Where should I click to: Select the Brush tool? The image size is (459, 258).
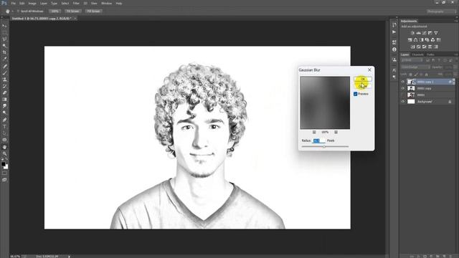click(4, 73)
